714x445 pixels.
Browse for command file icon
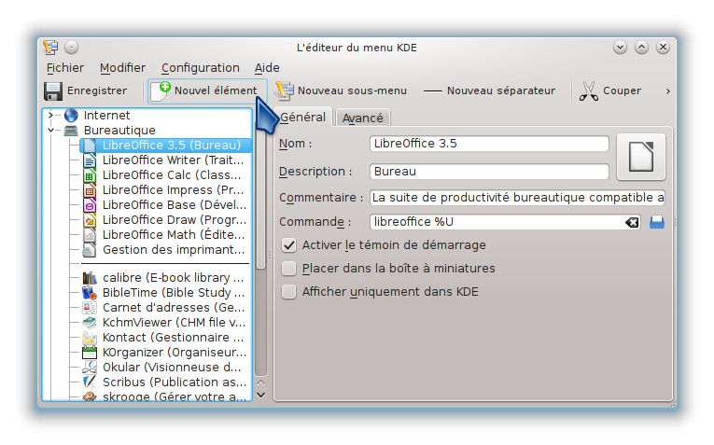pos(657,222)
